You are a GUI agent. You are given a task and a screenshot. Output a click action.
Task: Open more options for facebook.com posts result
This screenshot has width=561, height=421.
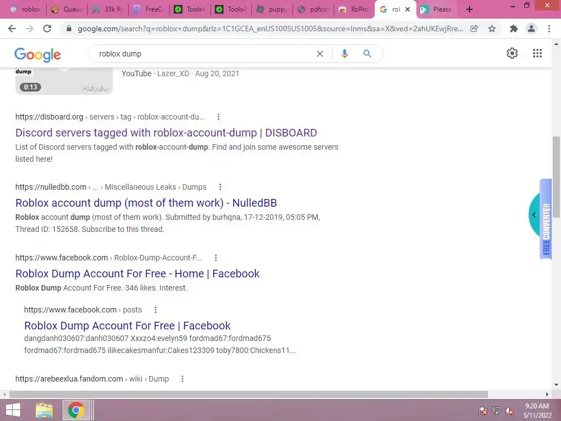tap(155, 310)
